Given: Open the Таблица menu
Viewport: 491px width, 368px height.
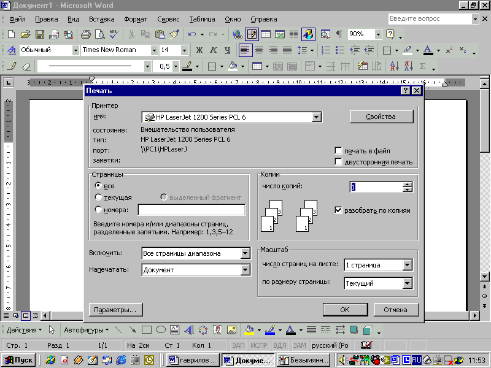Looking at the screenshot, I should (202, 19).
